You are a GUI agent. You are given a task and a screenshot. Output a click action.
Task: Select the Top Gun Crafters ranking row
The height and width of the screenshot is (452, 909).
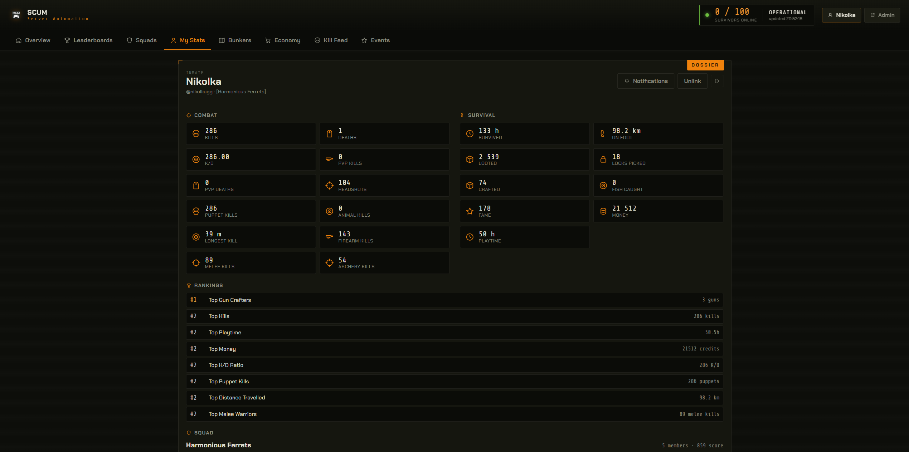[454, 300]
